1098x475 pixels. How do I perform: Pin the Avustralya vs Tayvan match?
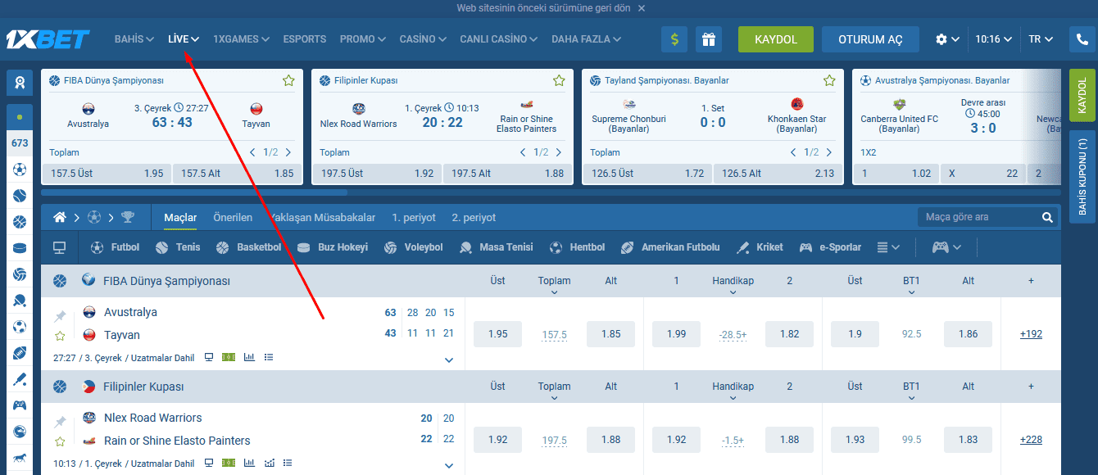60,316
